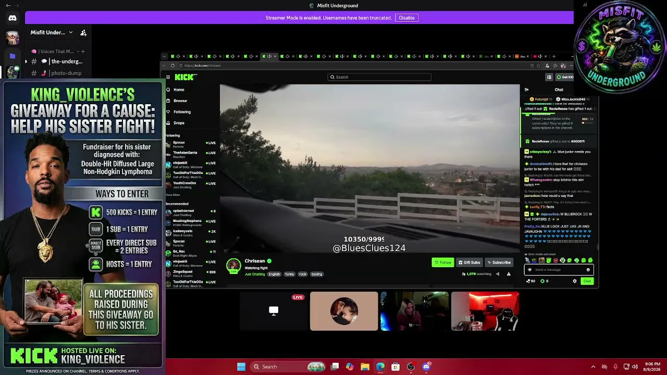Disable Streamer Mode in Discord banner

point(406,18)
